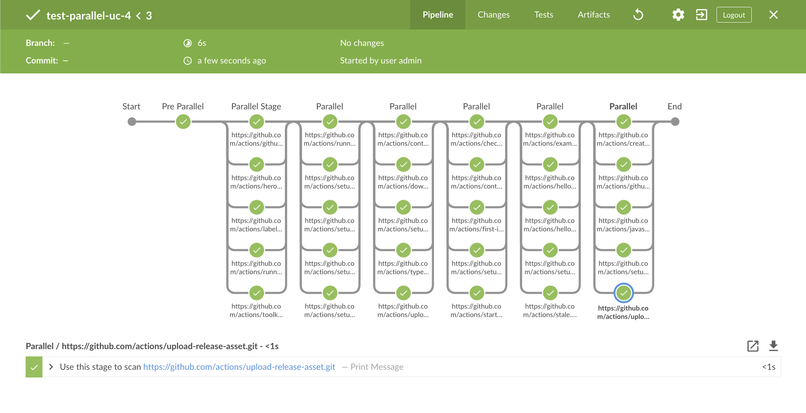806x413 pixels.
Task: Click the green step success checkmark
Action: [x=34, y=367]
